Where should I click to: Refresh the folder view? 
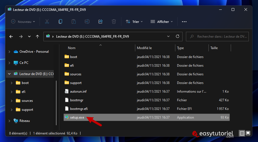(x=178, y=36)
